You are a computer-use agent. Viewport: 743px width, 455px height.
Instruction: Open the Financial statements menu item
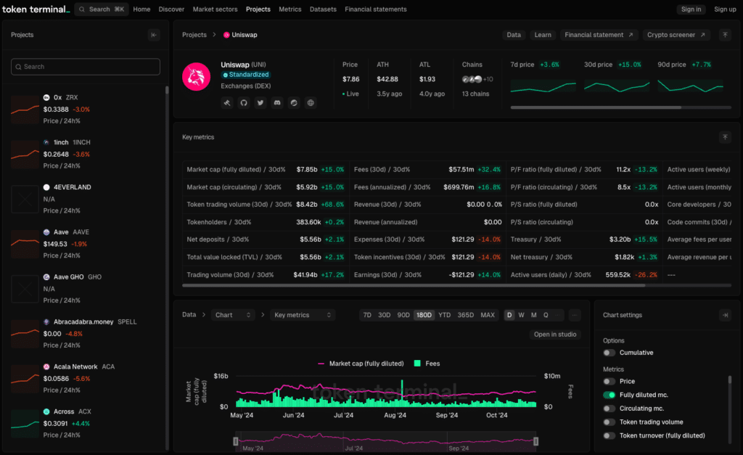376,9
